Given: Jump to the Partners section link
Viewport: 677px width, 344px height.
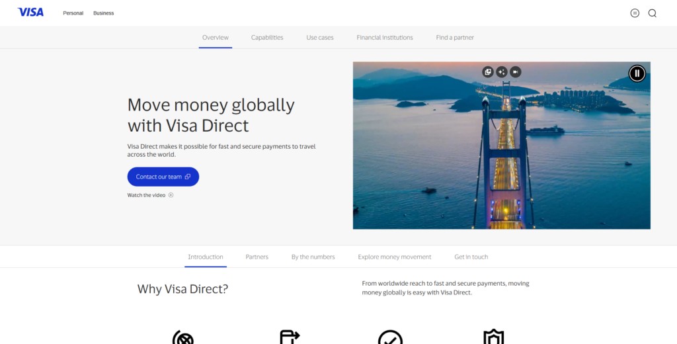Looking at the screenshot, I should pos(257,257).
